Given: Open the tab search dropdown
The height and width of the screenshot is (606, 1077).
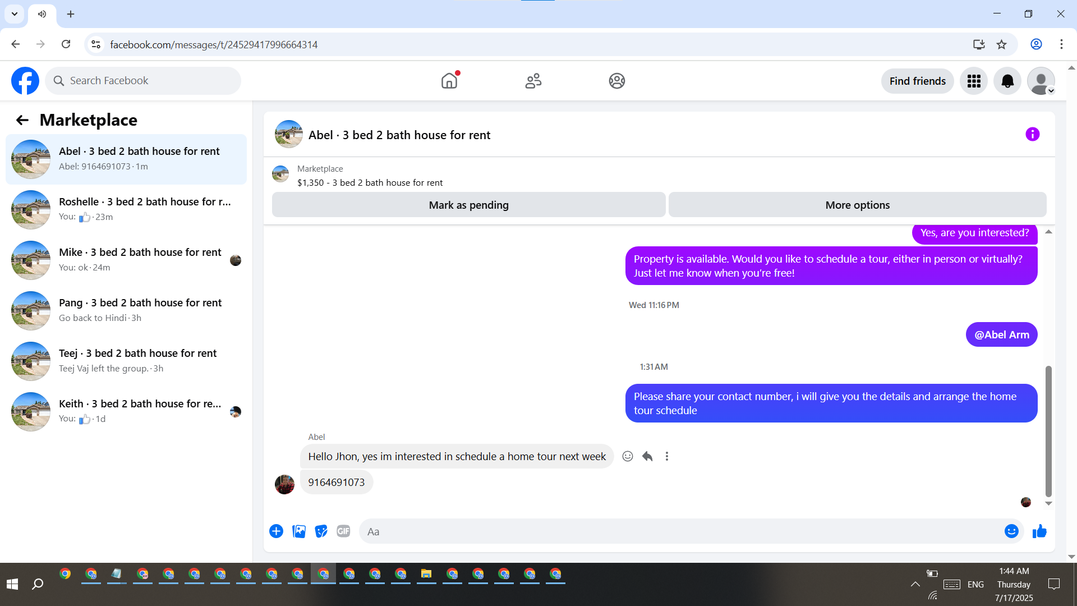Looking at the screenshot, I should tap(15, 14).
